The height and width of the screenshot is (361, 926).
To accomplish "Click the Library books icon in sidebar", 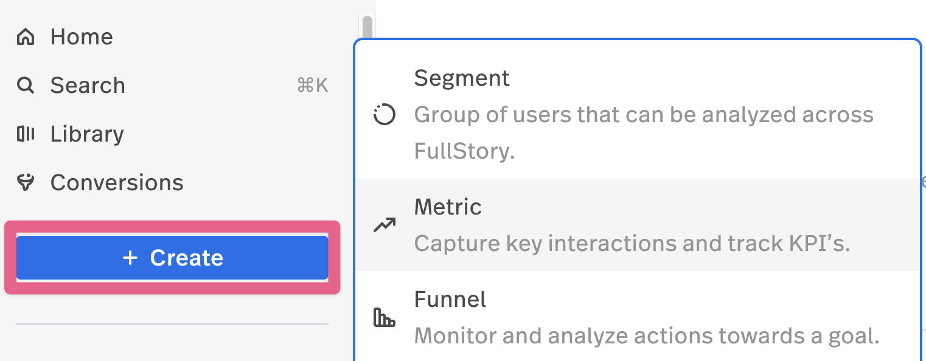I will point(25,134).
